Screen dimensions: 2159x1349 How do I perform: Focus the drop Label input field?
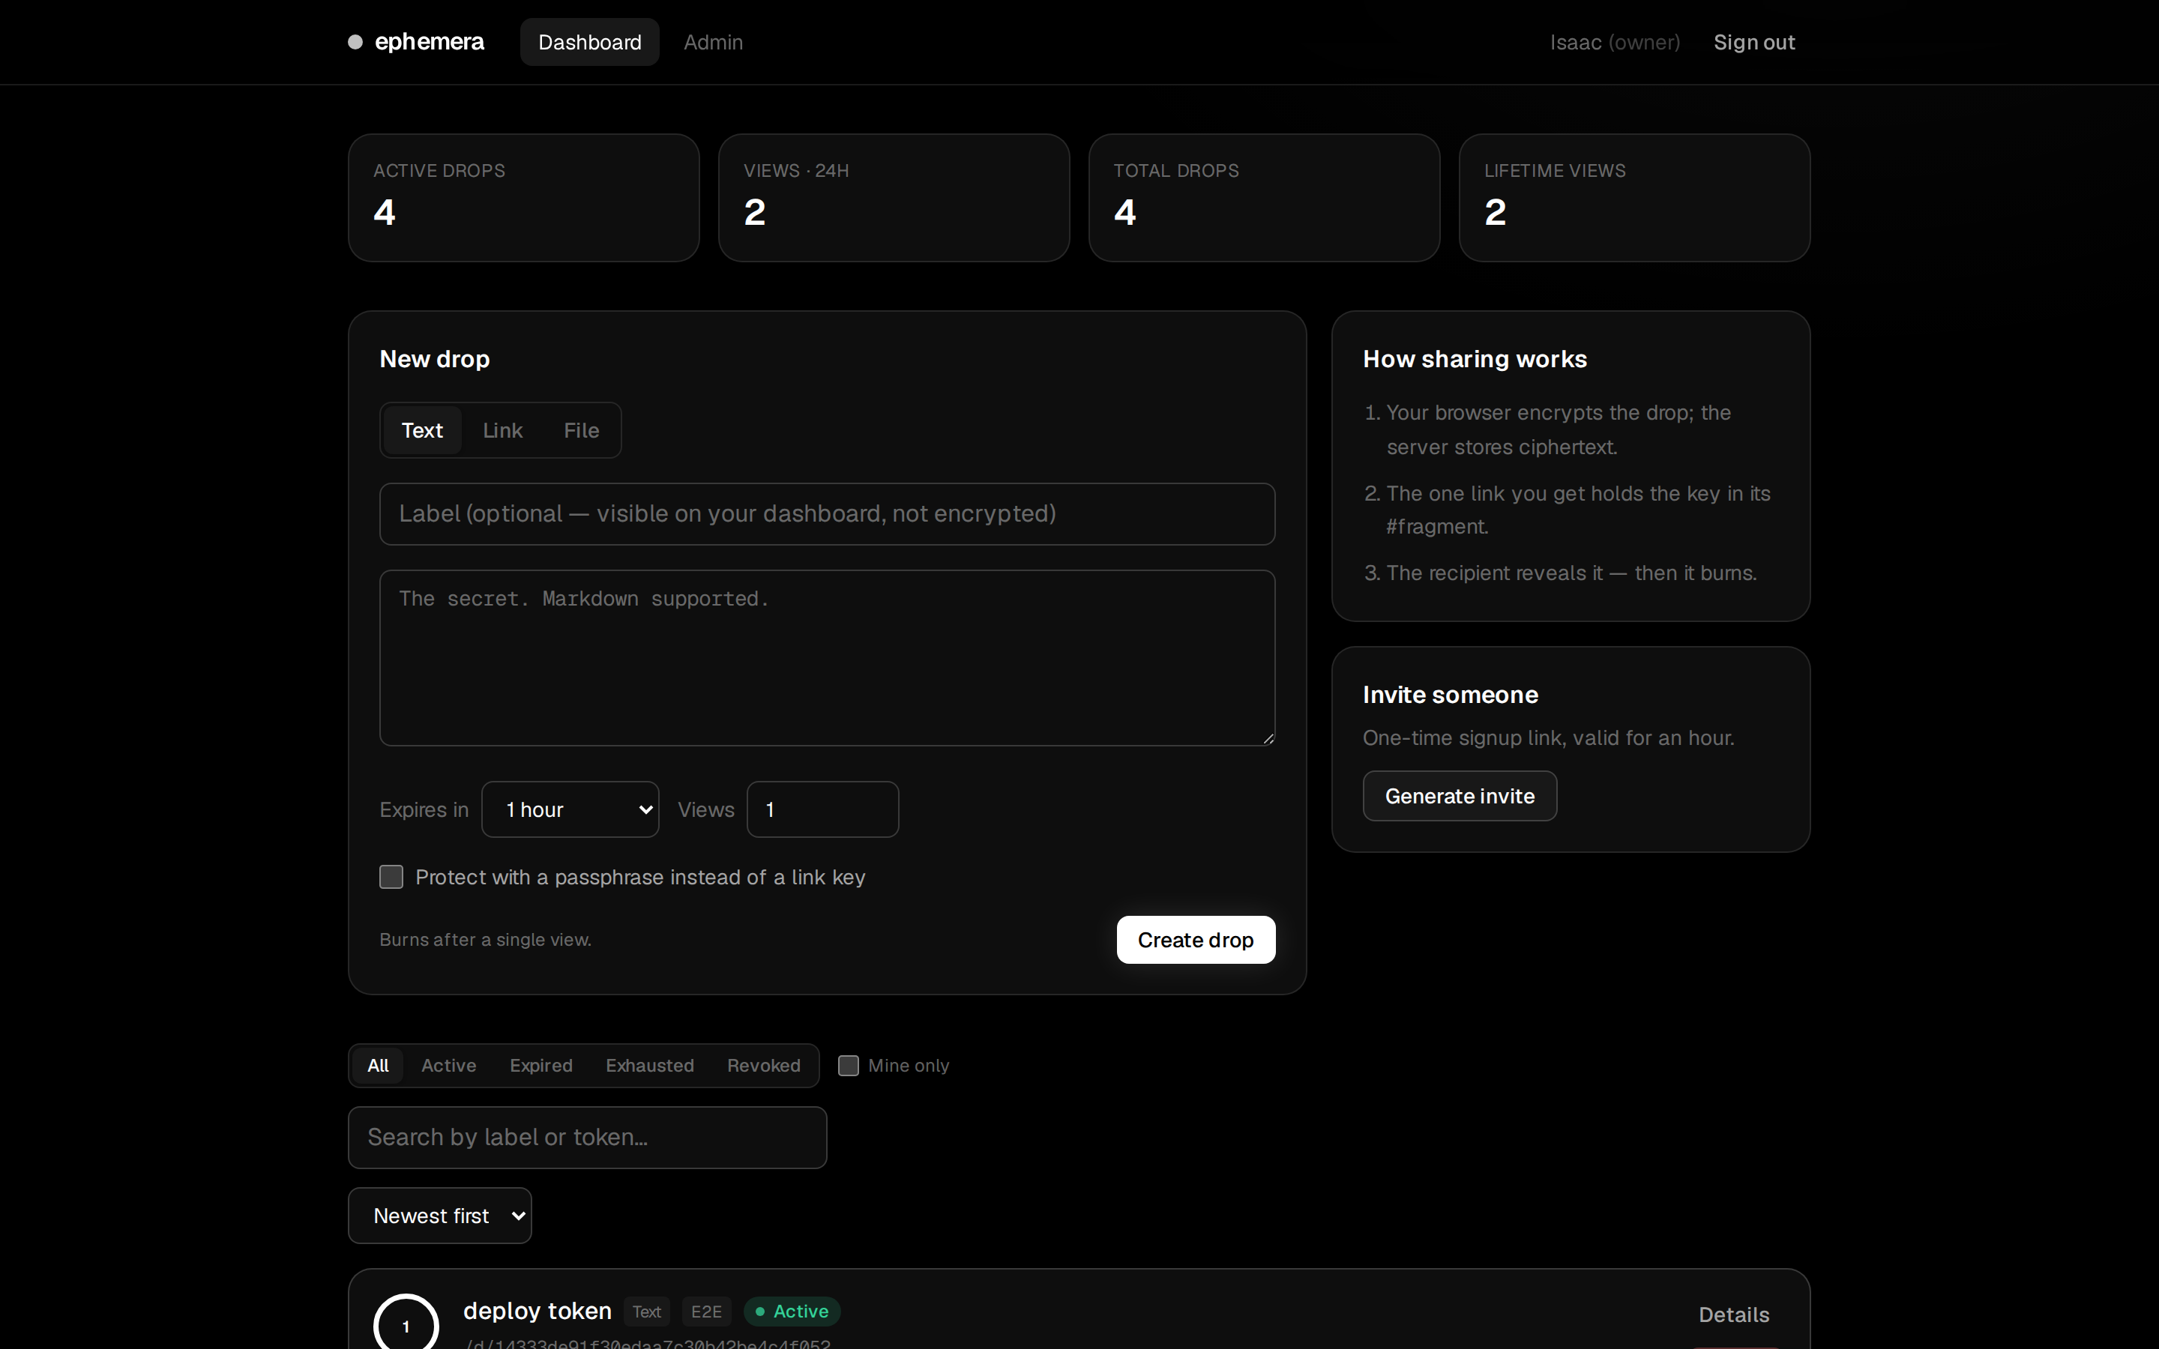click(x=827, y=514)
